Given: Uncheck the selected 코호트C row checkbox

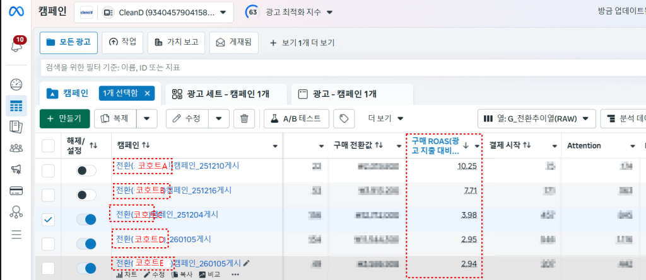Looking at the screenshot, I should [49, 220].
